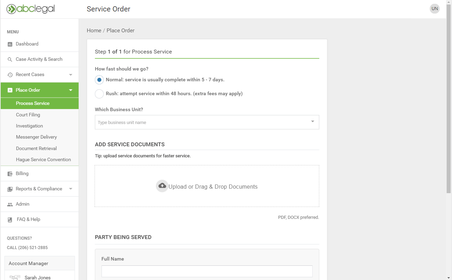The height and width of the screenshot is (280, 452).
Task: Click the Reports & Compliance library icon
Action: pos(10,189)
